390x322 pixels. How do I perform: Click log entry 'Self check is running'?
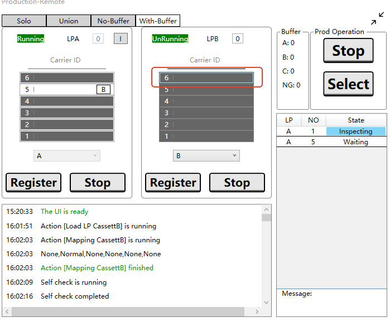(x=74, y=282)
